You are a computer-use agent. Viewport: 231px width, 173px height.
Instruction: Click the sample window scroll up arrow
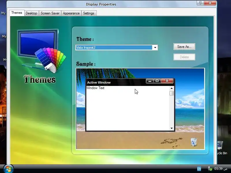coord(172,88)
